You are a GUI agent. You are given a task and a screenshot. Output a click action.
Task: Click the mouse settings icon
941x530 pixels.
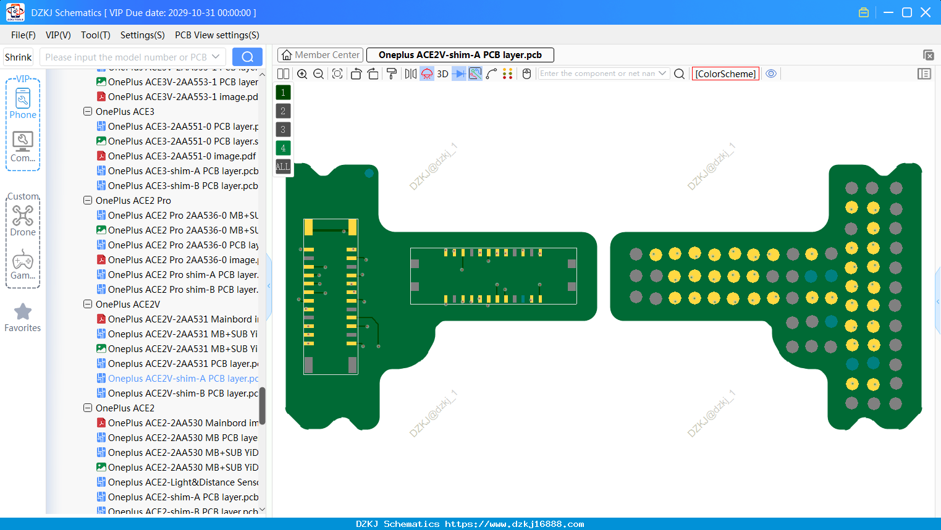(526, 74)
